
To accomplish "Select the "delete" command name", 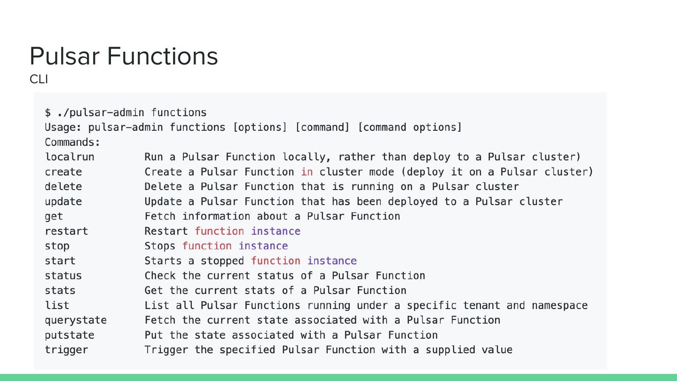I will tap(63, 187).
